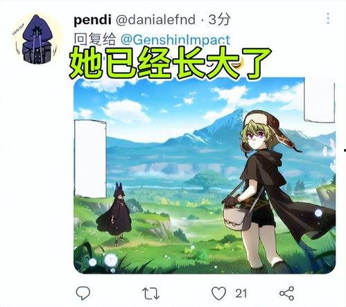Like the tweet with the heart icon
This screenshot has width=346, height=307.
(x=218, y=293)
